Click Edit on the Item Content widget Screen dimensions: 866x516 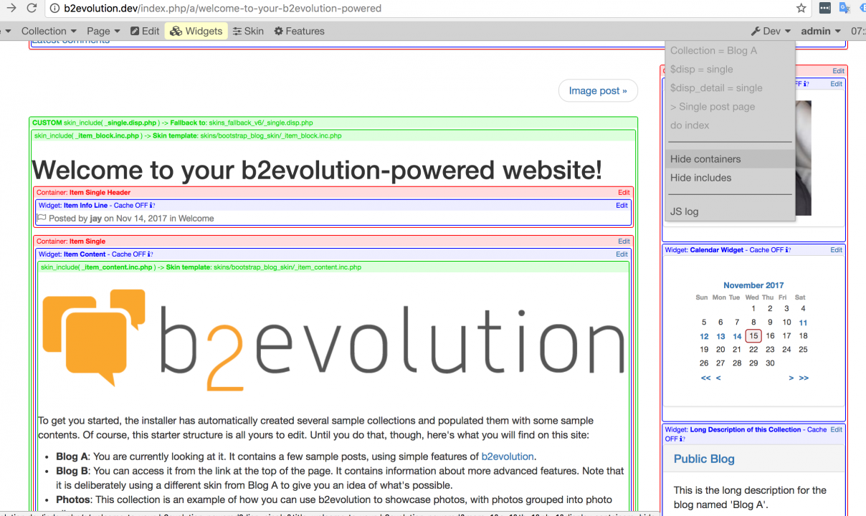pyautogui.click(x=622, y=254)
